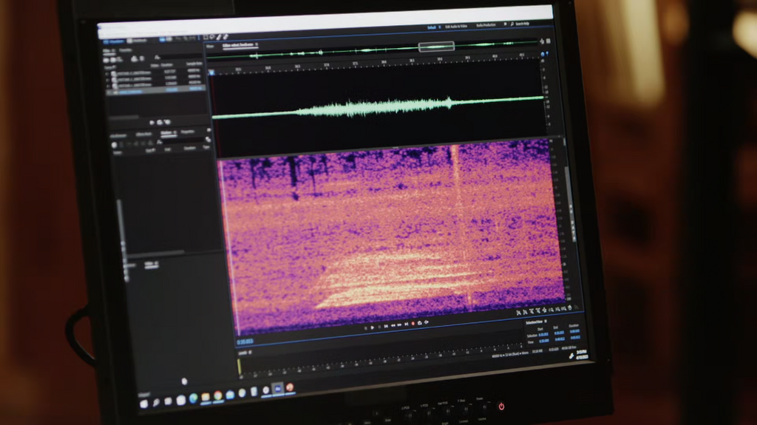This screenshot has height=425, width=757.
Task: Open the Favorites panel tab
Action: tap(126, 50)
